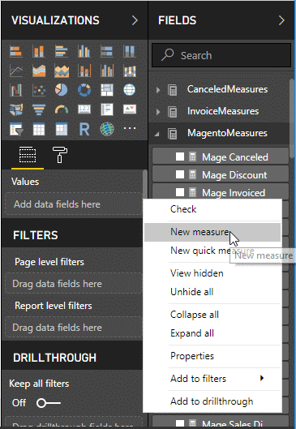This screenshot has height=429, width=296.
Task: Switch to the Fields well tab
Action: (28, 155)
